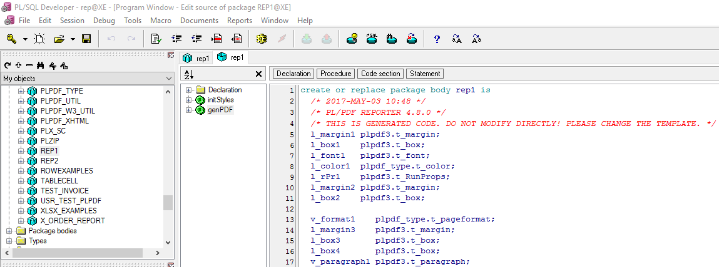Open the My objects filter dropdown
This screenshot has height=267, width=719.
[x=168, y=79]
